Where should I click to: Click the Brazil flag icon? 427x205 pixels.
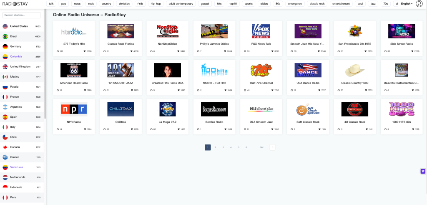coord(5,36)
